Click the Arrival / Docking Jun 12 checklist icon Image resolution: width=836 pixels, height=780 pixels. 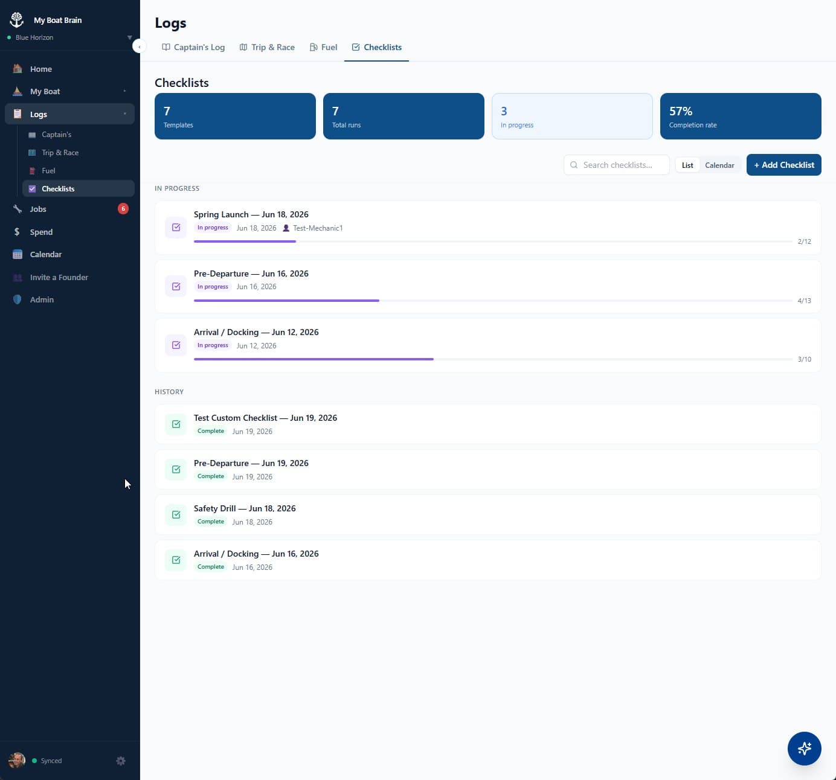coord(176,345)
